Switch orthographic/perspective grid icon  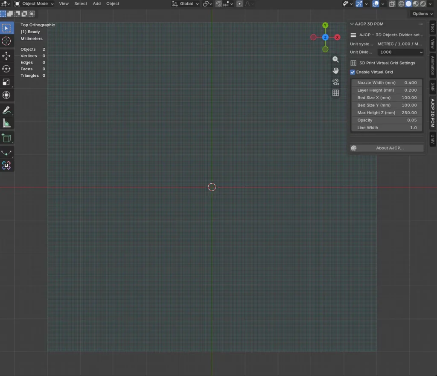[335, 93]
